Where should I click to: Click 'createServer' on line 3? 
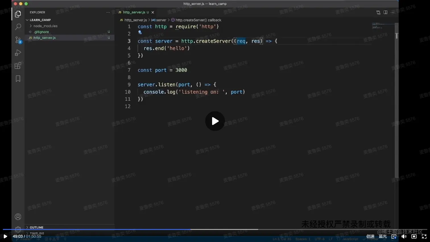click(x=213, y=41)
